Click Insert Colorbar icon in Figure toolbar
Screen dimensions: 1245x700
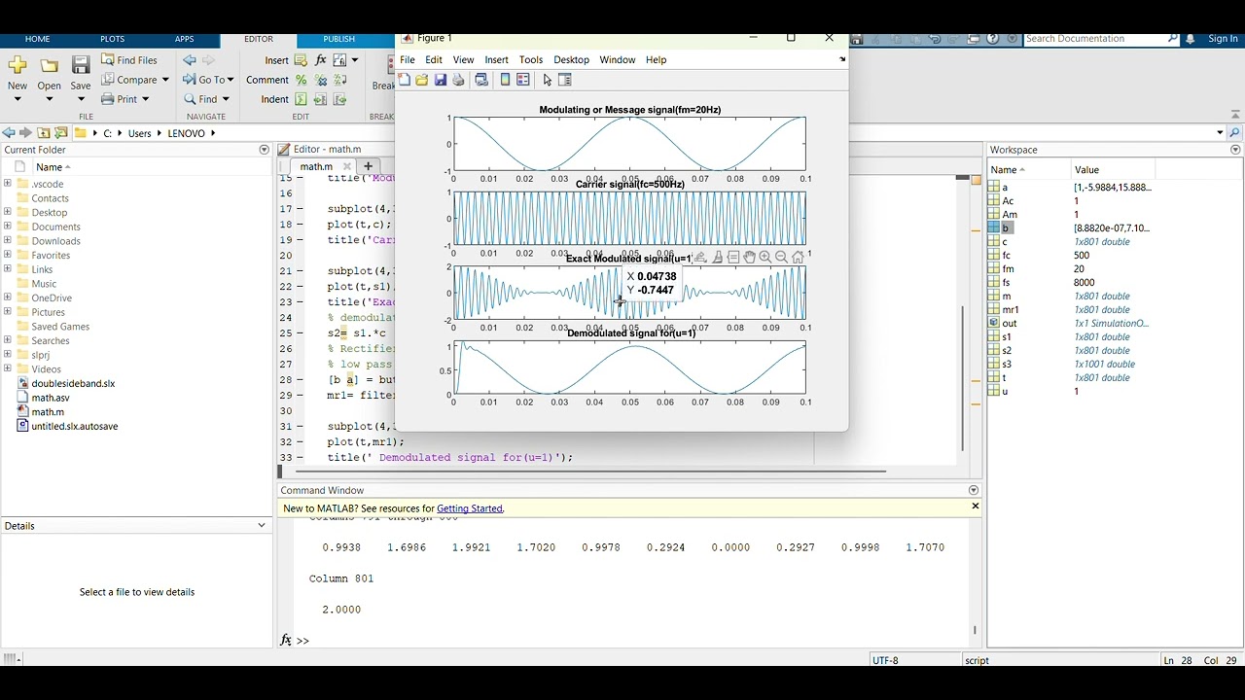[505, 81]
